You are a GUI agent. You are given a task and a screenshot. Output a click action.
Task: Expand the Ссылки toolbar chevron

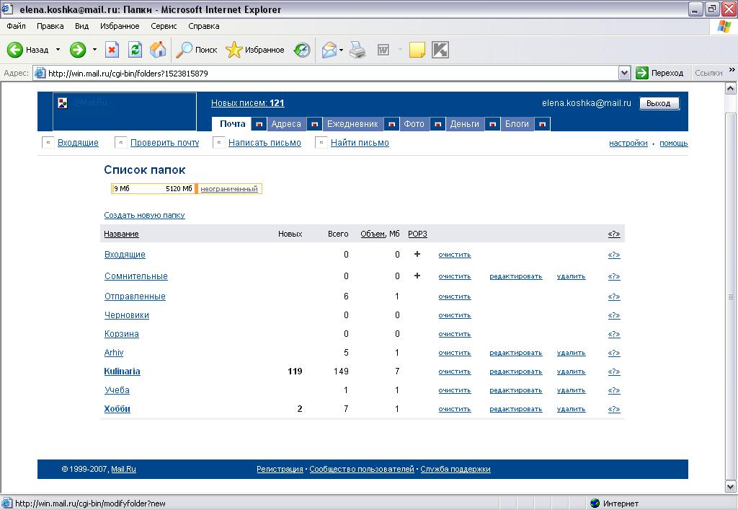coord(732,70)
